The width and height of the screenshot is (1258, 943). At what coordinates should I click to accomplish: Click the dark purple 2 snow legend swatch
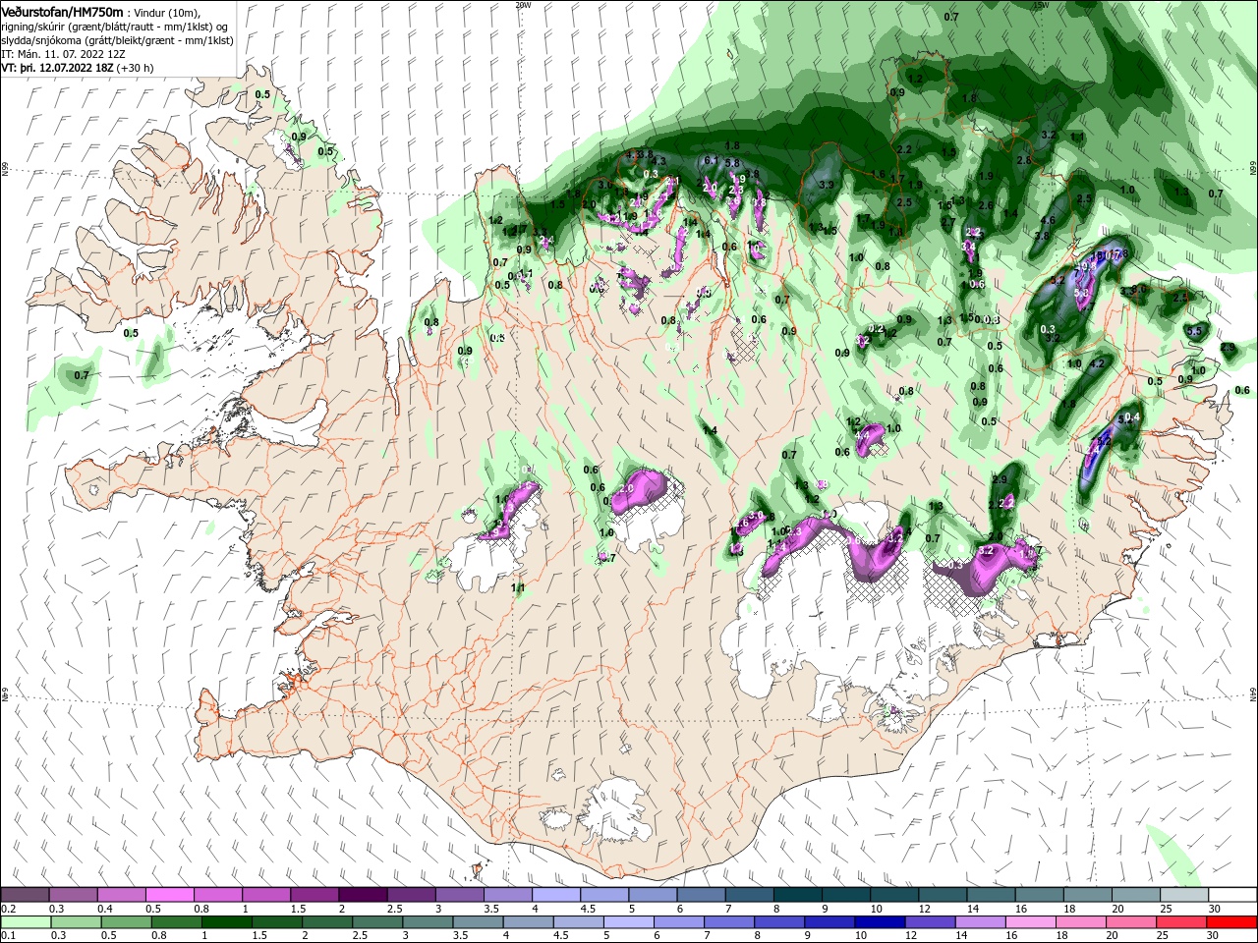click(x=363, y=895)
